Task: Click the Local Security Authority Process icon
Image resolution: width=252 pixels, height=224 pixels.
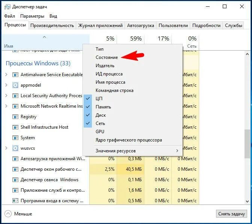Action: (15, 96)
